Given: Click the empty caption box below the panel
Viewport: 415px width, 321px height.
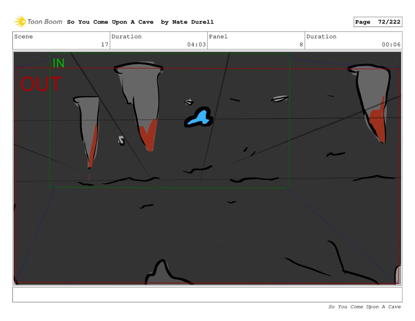Looking at the screenshot, I should point(207,295).
